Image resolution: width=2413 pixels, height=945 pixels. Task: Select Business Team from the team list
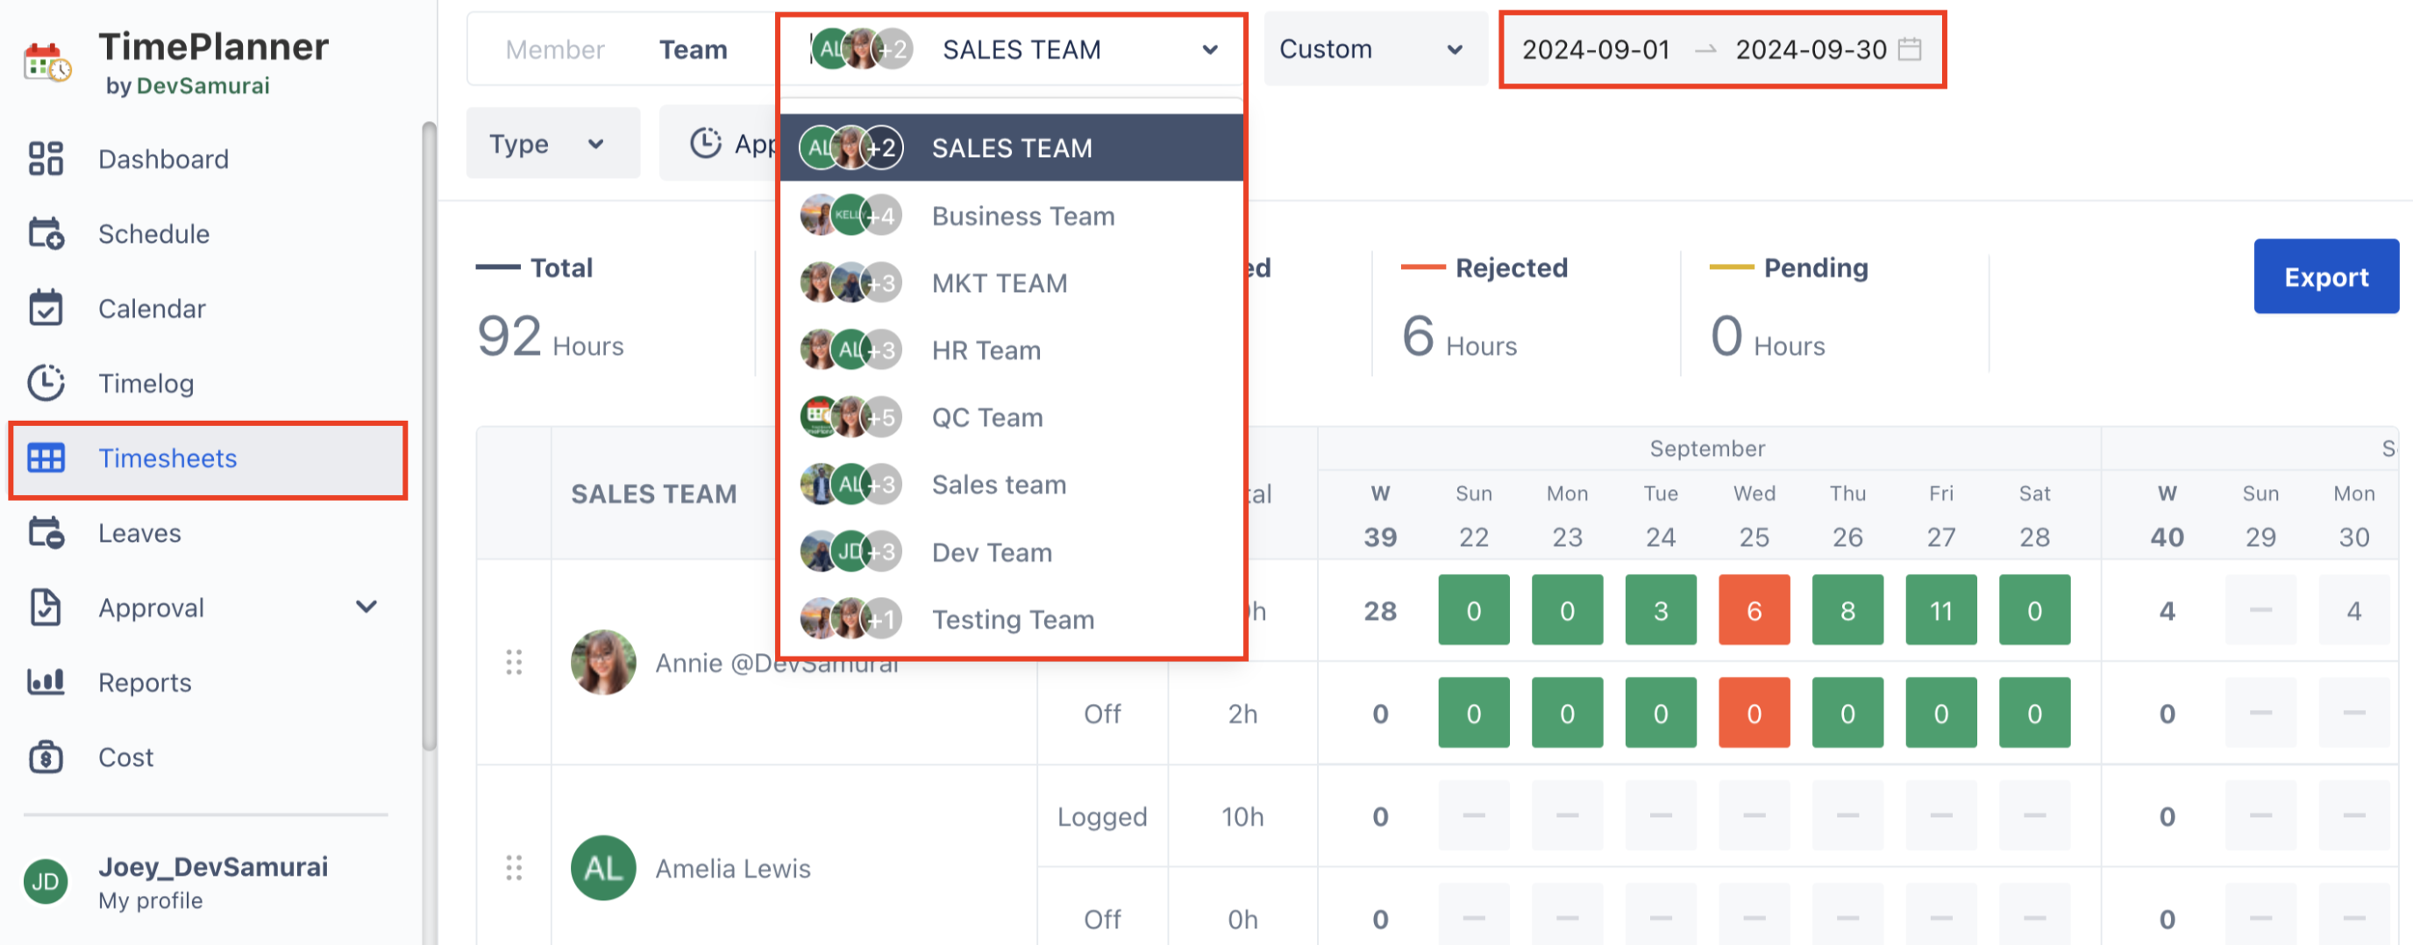coord(1022,217)
